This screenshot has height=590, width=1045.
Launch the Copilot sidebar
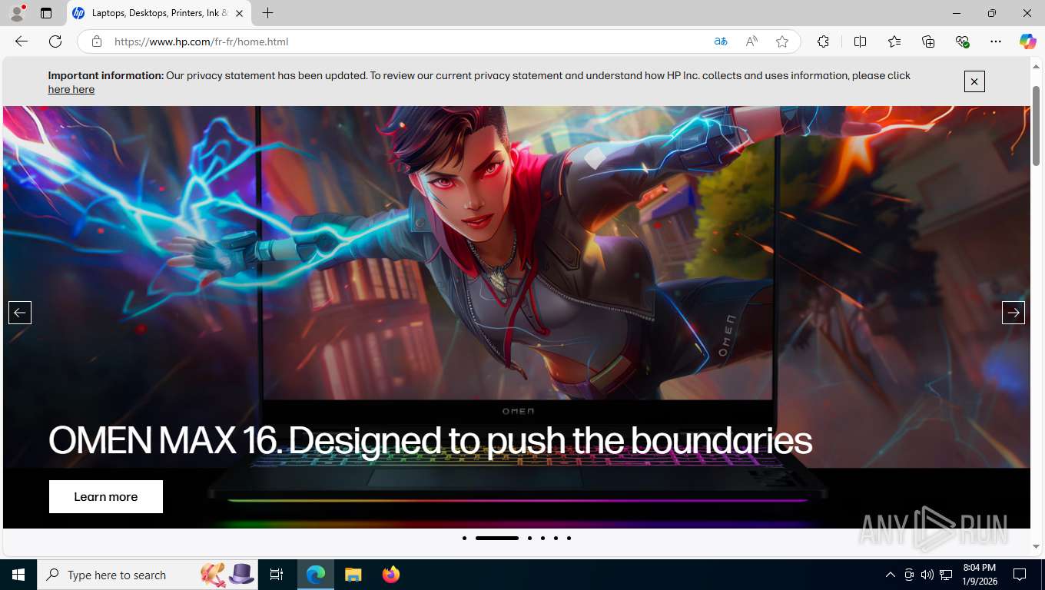[x=1028, y=41]
